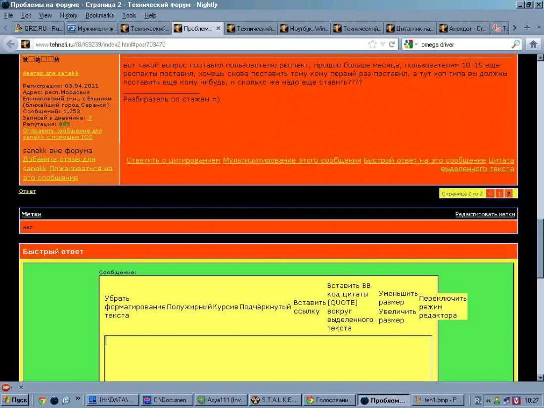Close the add-on bar with x
Screen dimensions: 544x408
coord(21,387)
